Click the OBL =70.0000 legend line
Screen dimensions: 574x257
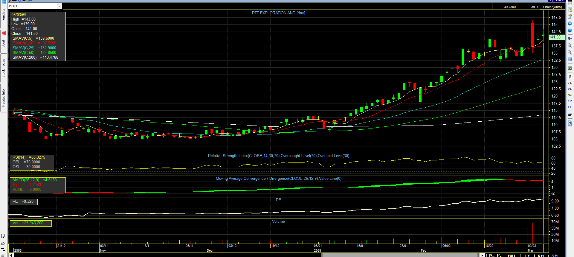tap(26, 162)
